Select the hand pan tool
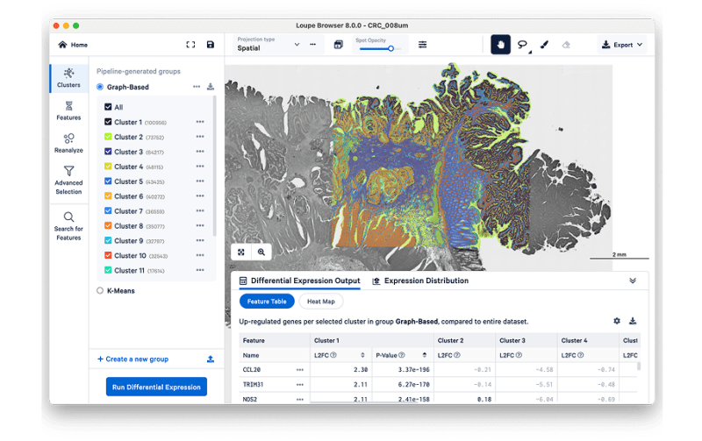702x441 pixels. click(x=500, y=45)
